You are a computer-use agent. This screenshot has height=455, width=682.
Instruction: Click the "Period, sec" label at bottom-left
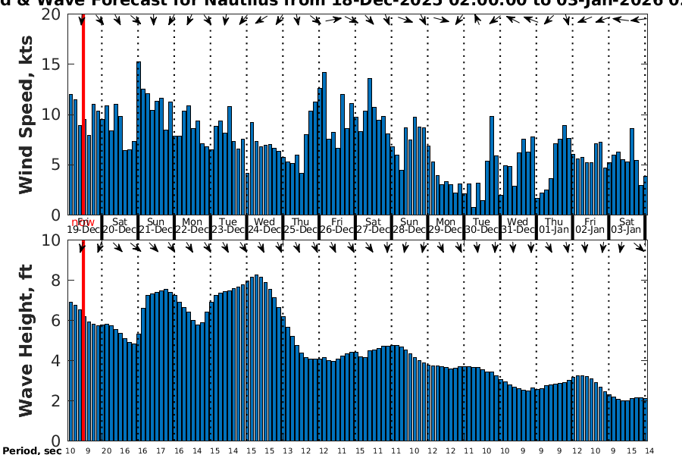(30, 450)
